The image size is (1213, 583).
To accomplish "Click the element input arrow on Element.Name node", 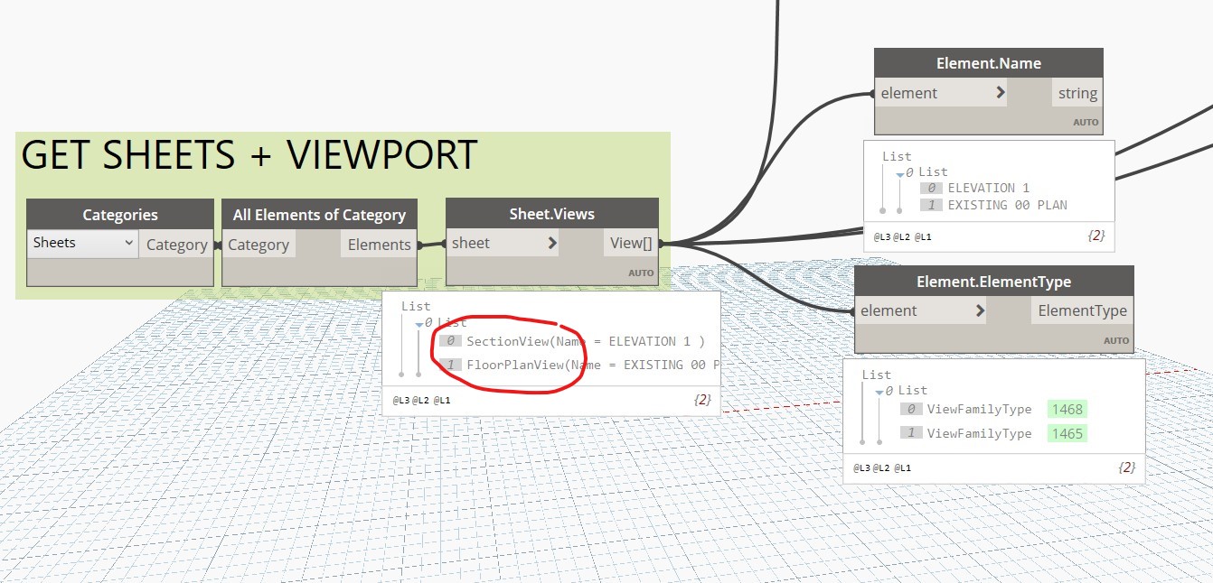I will tap(1002, 92).
